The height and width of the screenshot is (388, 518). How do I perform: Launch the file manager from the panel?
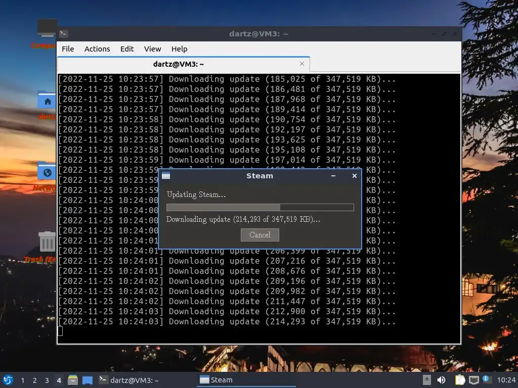pyautogui.click(x=73, y=380)
